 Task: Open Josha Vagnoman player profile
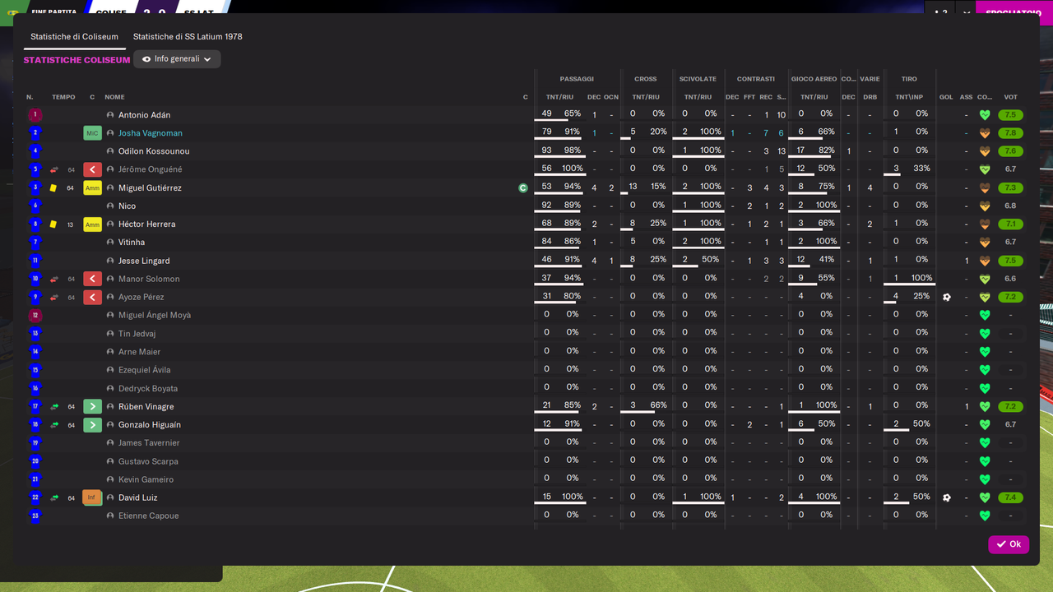pos(151,133)
